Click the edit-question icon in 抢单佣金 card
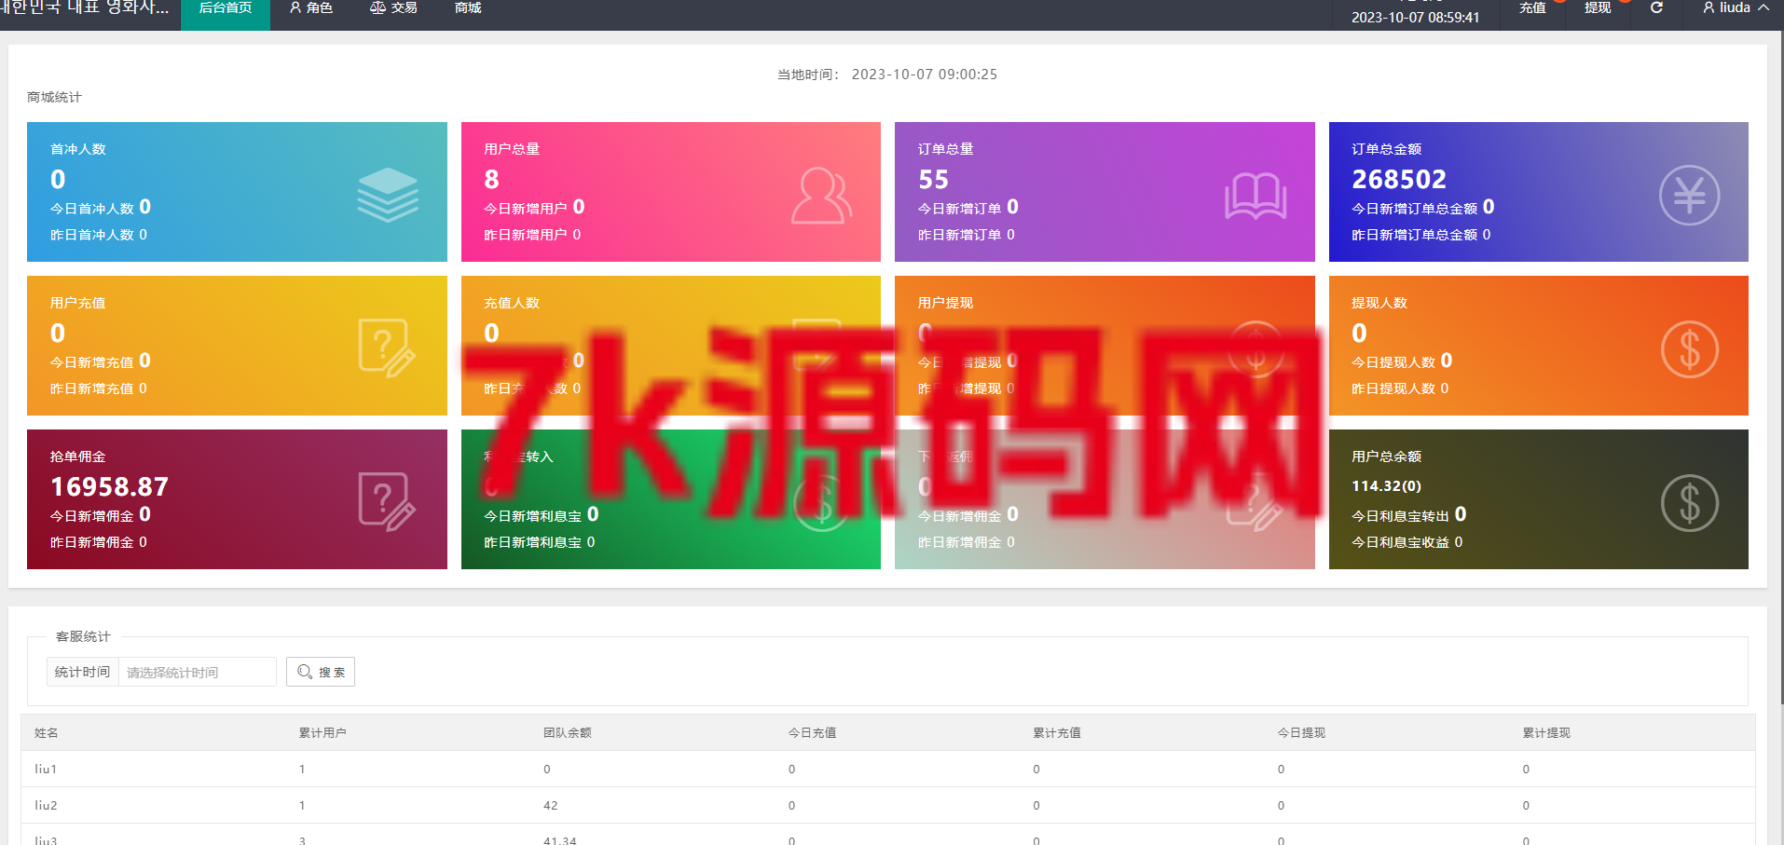This screenshot has width=1784, height=845. [387, 502]
